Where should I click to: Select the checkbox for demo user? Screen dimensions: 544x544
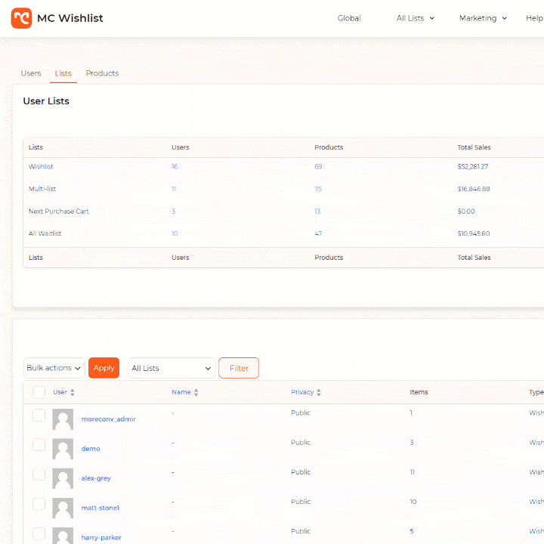coord(39,444)
